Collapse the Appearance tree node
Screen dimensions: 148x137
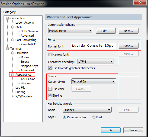12,75
